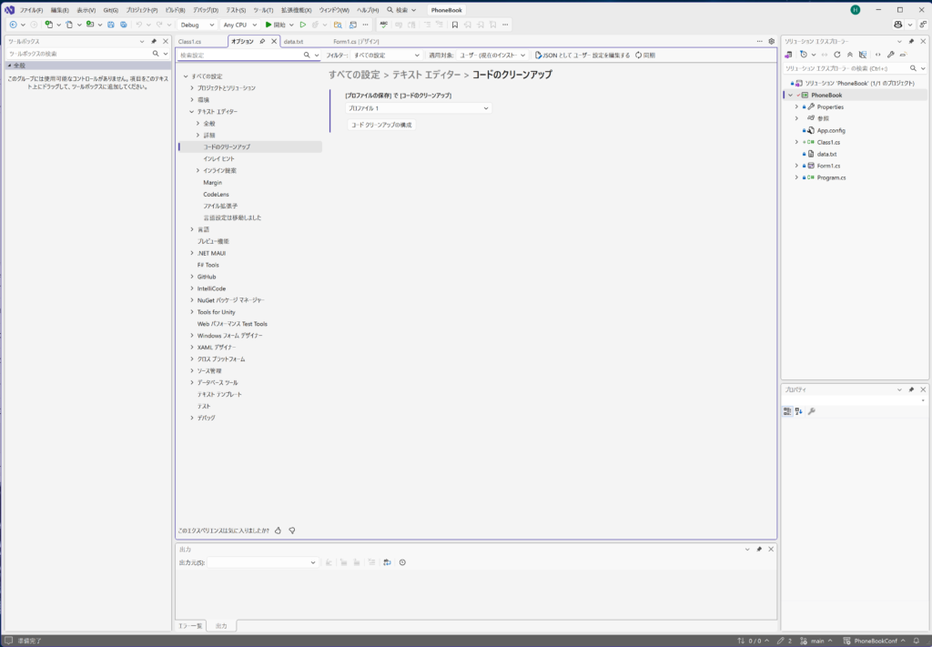The height and width of the screenshot is (647, 932).
Task: Click the thumbs up feedback icon
Action: click(279, 530)
